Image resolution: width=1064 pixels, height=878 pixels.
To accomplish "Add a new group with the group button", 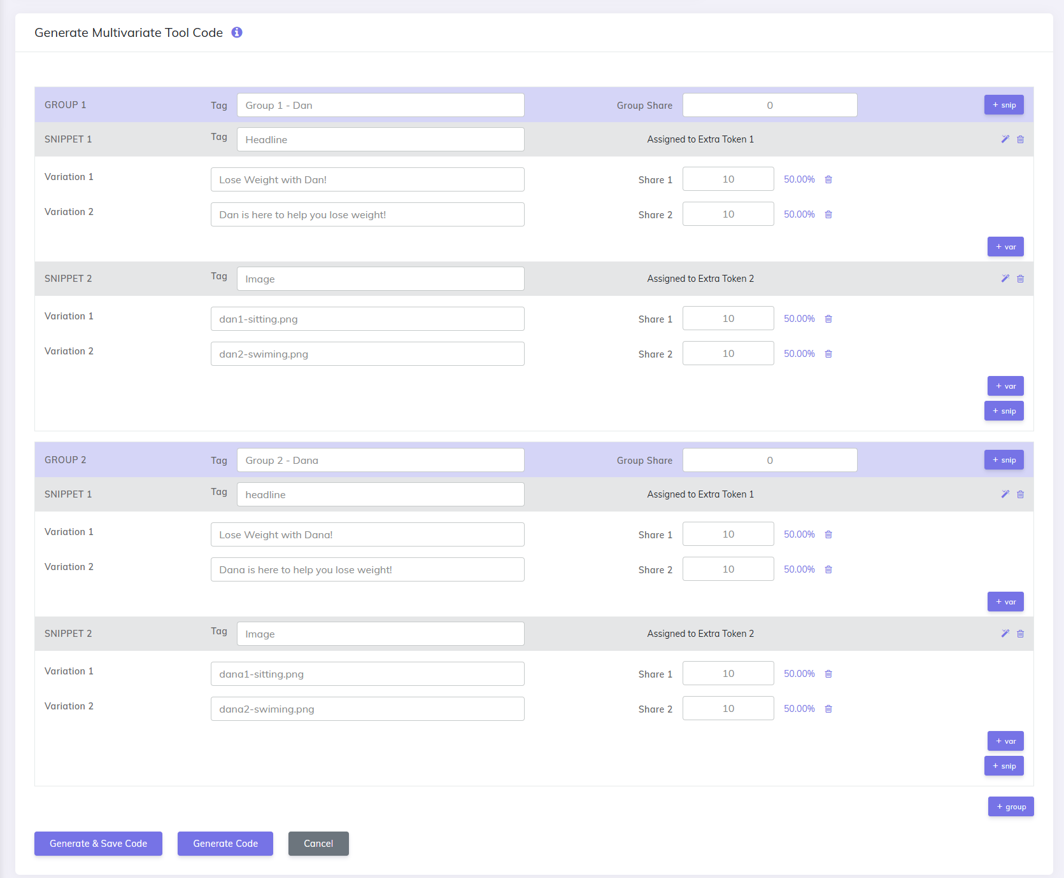I will (1011, 806).
